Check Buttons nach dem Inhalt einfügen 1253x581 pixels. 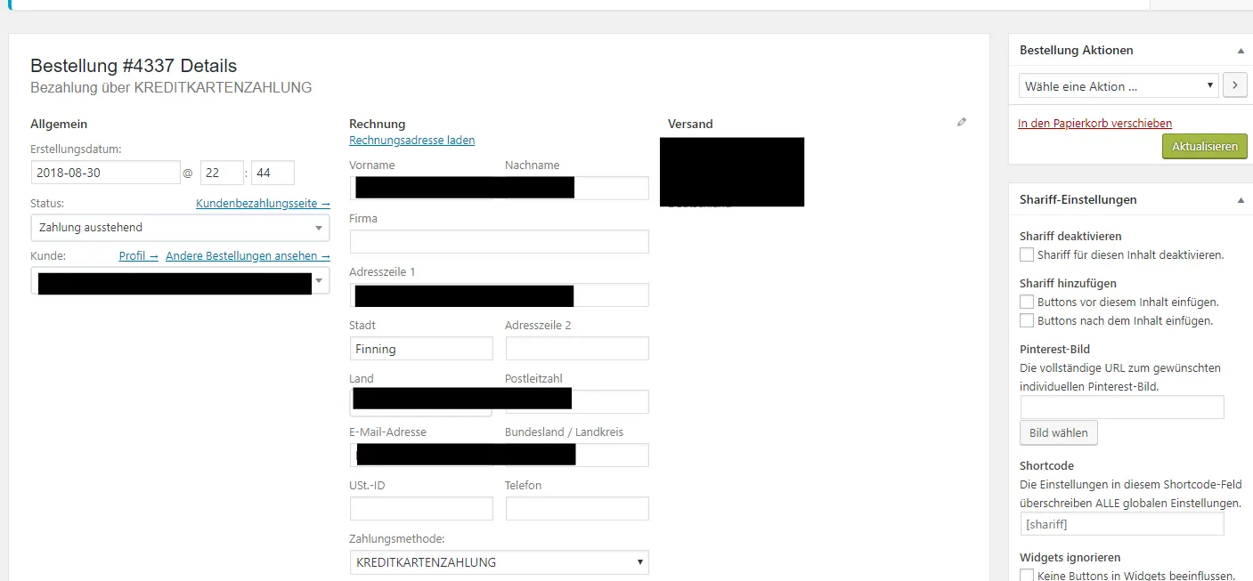point(1027,320)
